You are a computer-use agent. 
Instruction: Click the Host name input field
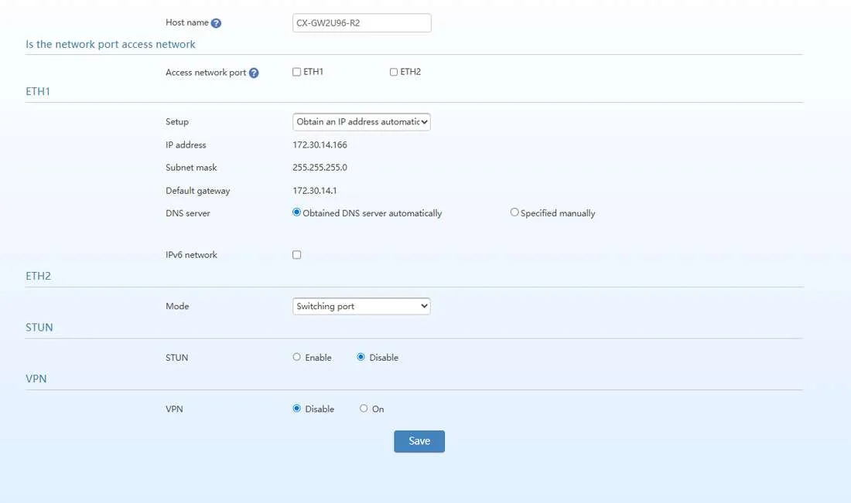pyautogui.click(x=362, y=22)
